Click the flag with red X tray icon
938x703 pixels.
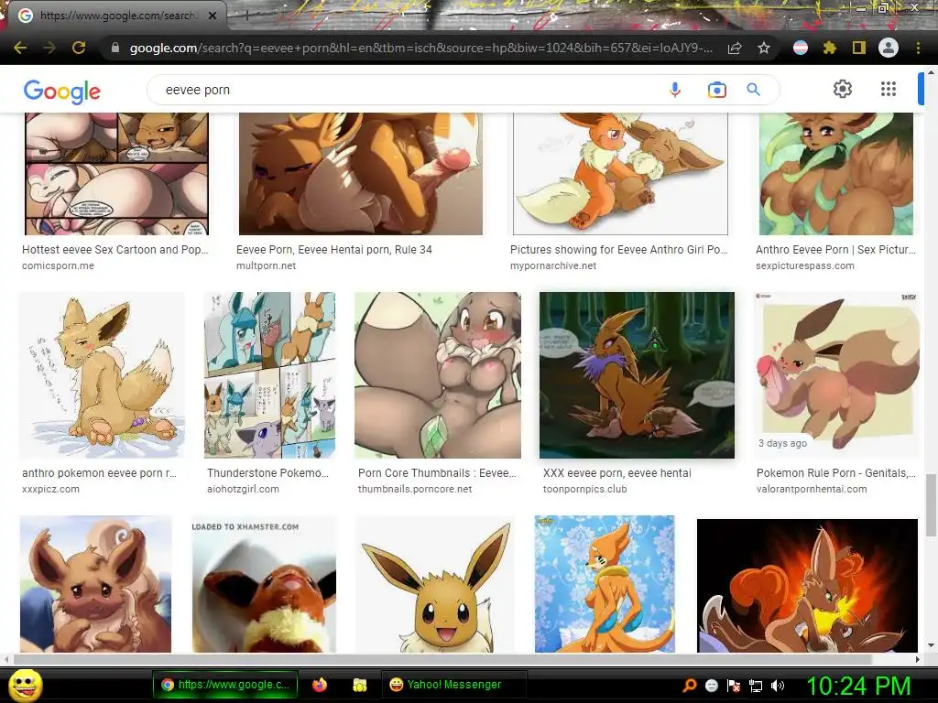pos(734,686)
